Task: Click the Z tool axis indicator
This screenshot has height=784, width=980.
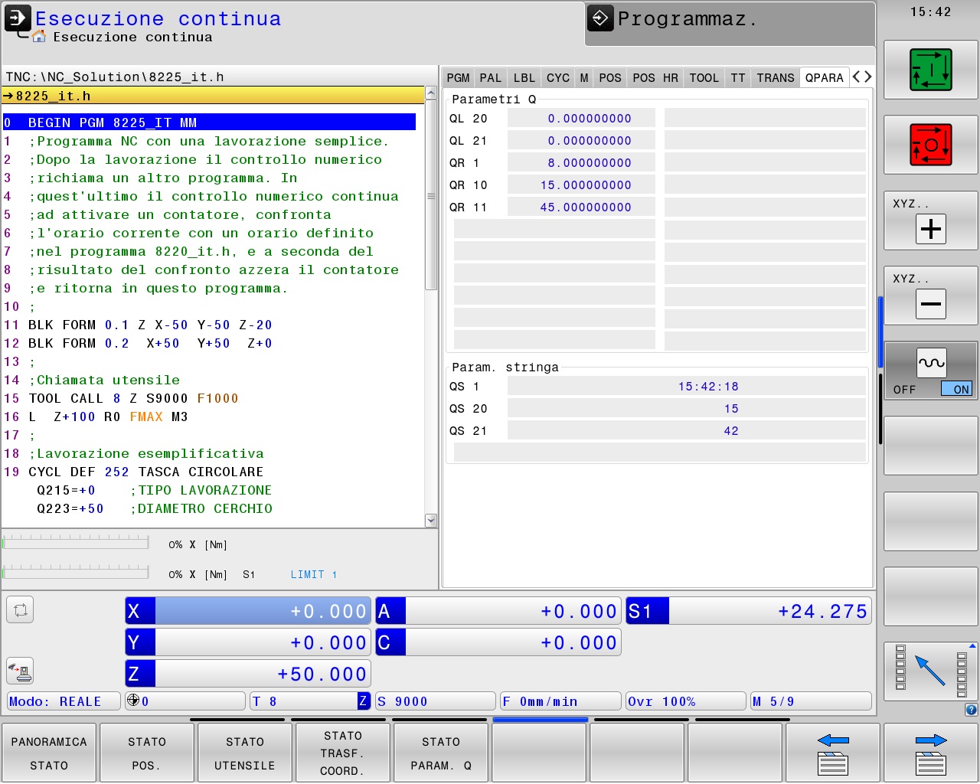Action: [x=363, y=701]
